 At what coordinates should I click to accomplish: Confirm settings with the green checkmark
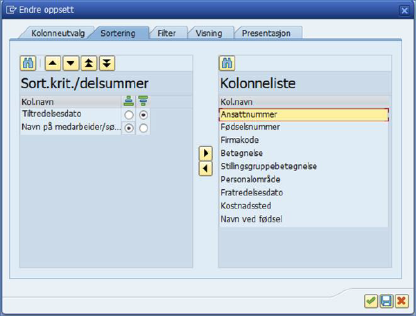(x=371, y=301)
